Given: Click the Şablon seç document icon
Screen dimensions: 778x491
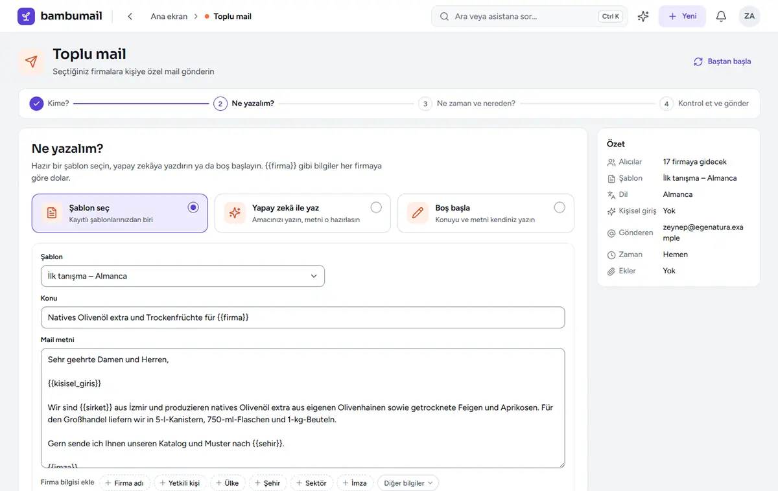Looking at the screenshot, I should click(51, 213).
